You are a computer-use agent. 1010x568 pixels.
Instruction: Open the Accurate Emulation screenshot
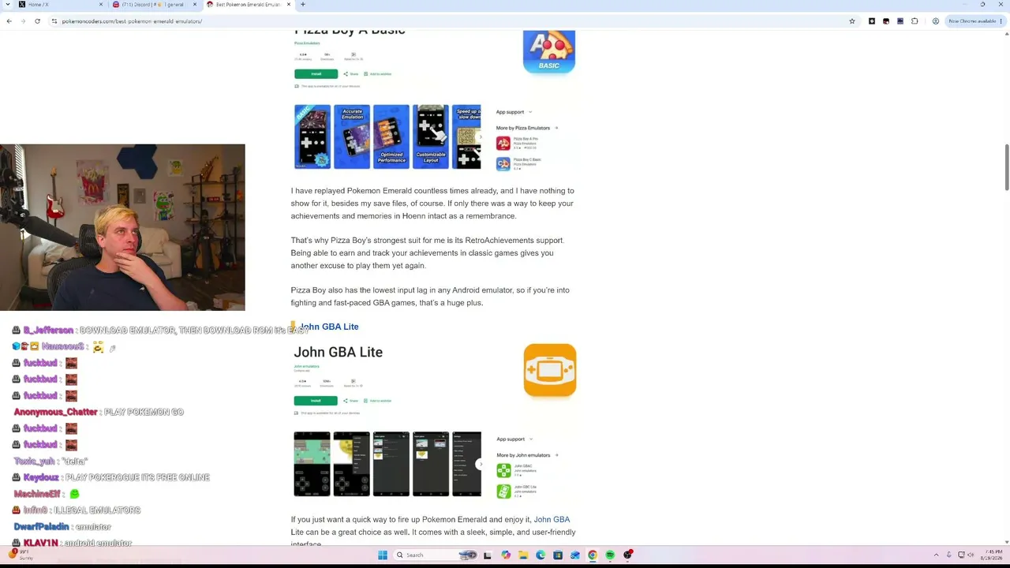pyautogui.click(x=352, y=136)
